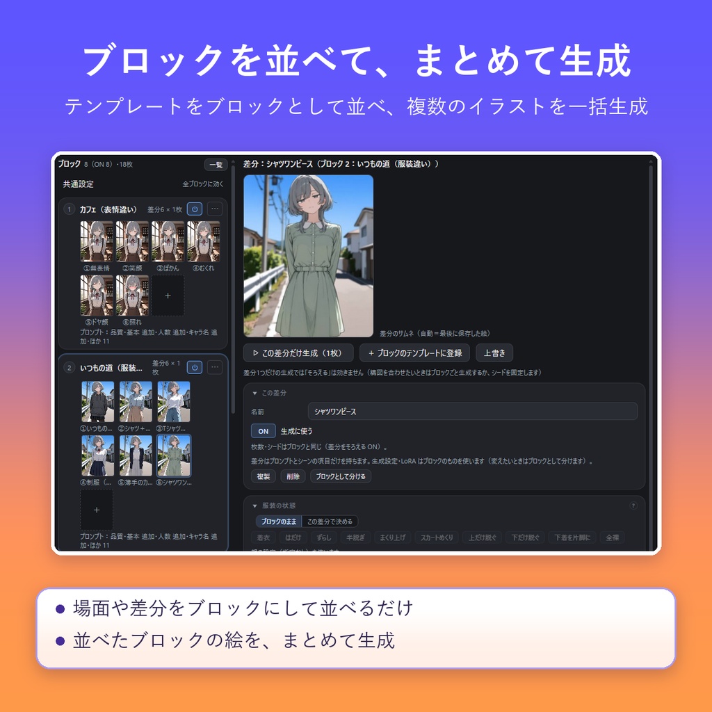Image resolution: width=712 pixels, height=712 pixels.
Task: Select the ①いつもの hoodie thumbnail
Action: (x=97, y=402)
